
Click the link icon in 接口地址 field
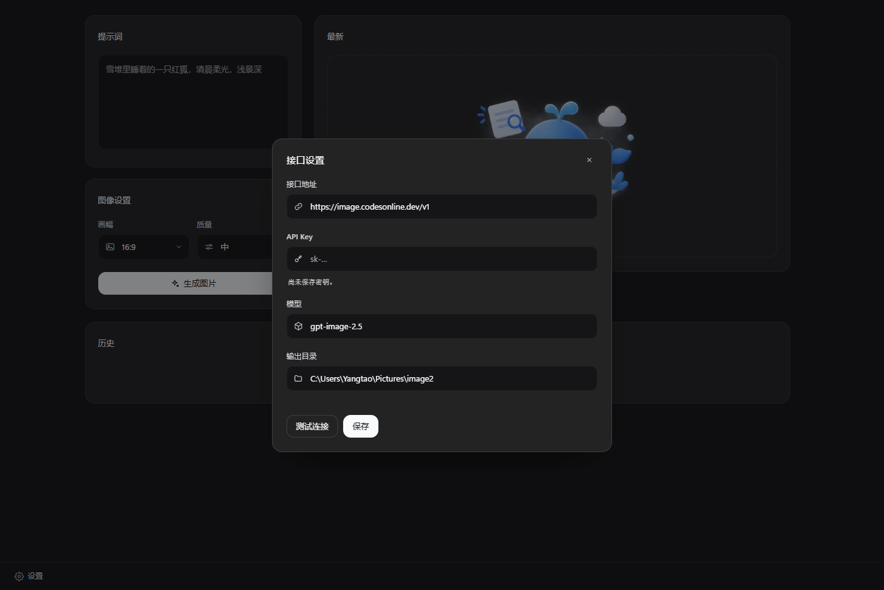coord(298,207)
